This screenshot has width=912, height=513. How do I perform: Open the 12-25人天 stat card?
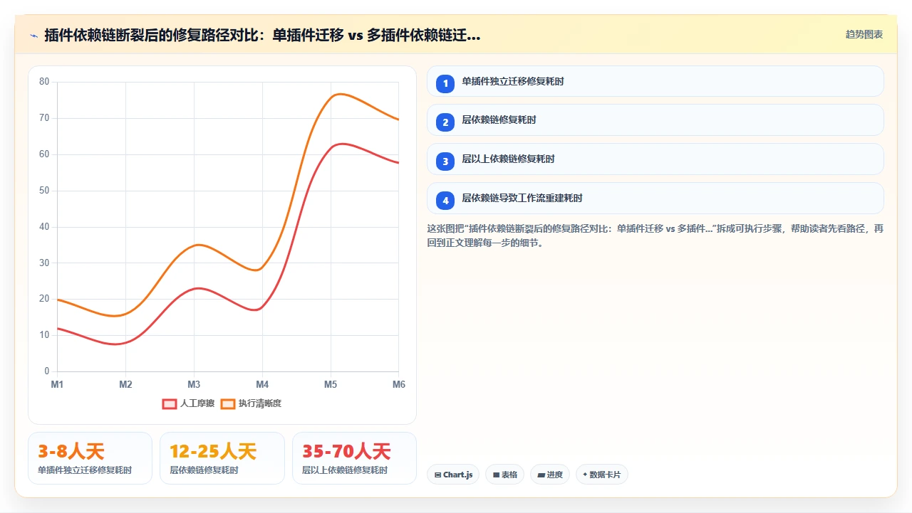(222, 458)
